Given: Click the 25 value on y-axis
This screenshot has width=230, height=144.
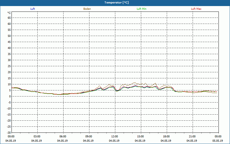Looking at the screenshot, I should pos(9,66).
